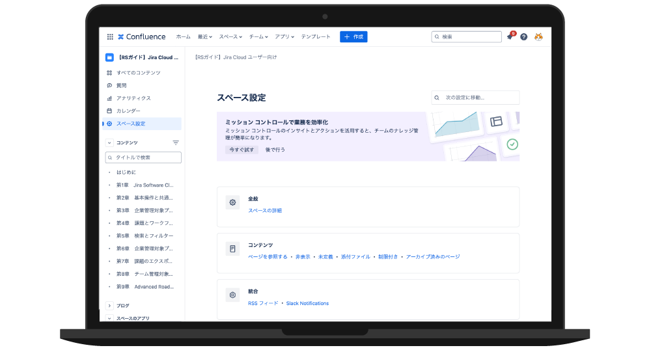Image resolution: width=651 pixels, height=350 pixels.
Task: Click the 質問 speech bubble icon
Action: (x=109, y=85)
